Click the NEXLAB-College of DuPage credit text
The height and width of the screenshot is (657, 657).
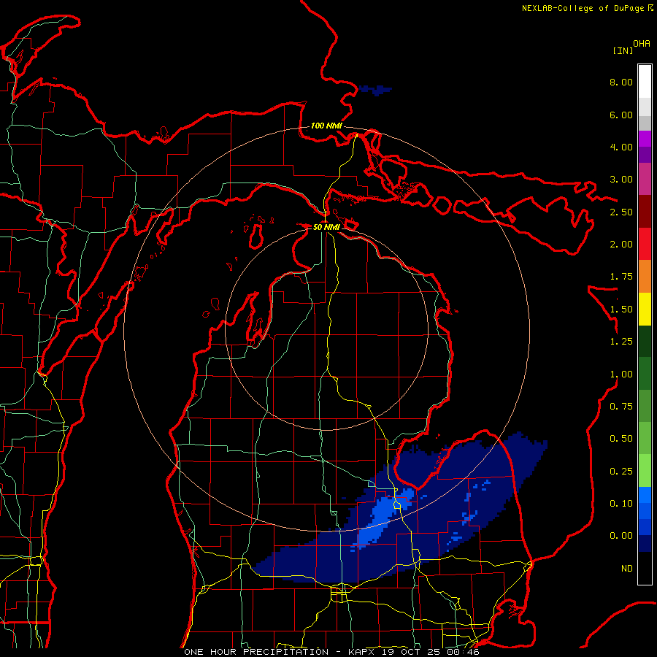588,8
